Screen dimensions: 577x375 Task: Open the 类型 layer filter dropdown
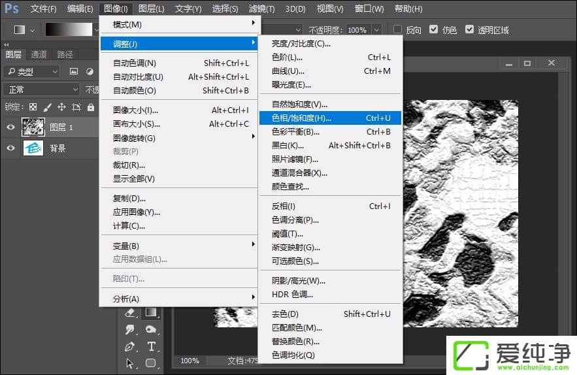(x=31, y=71)
